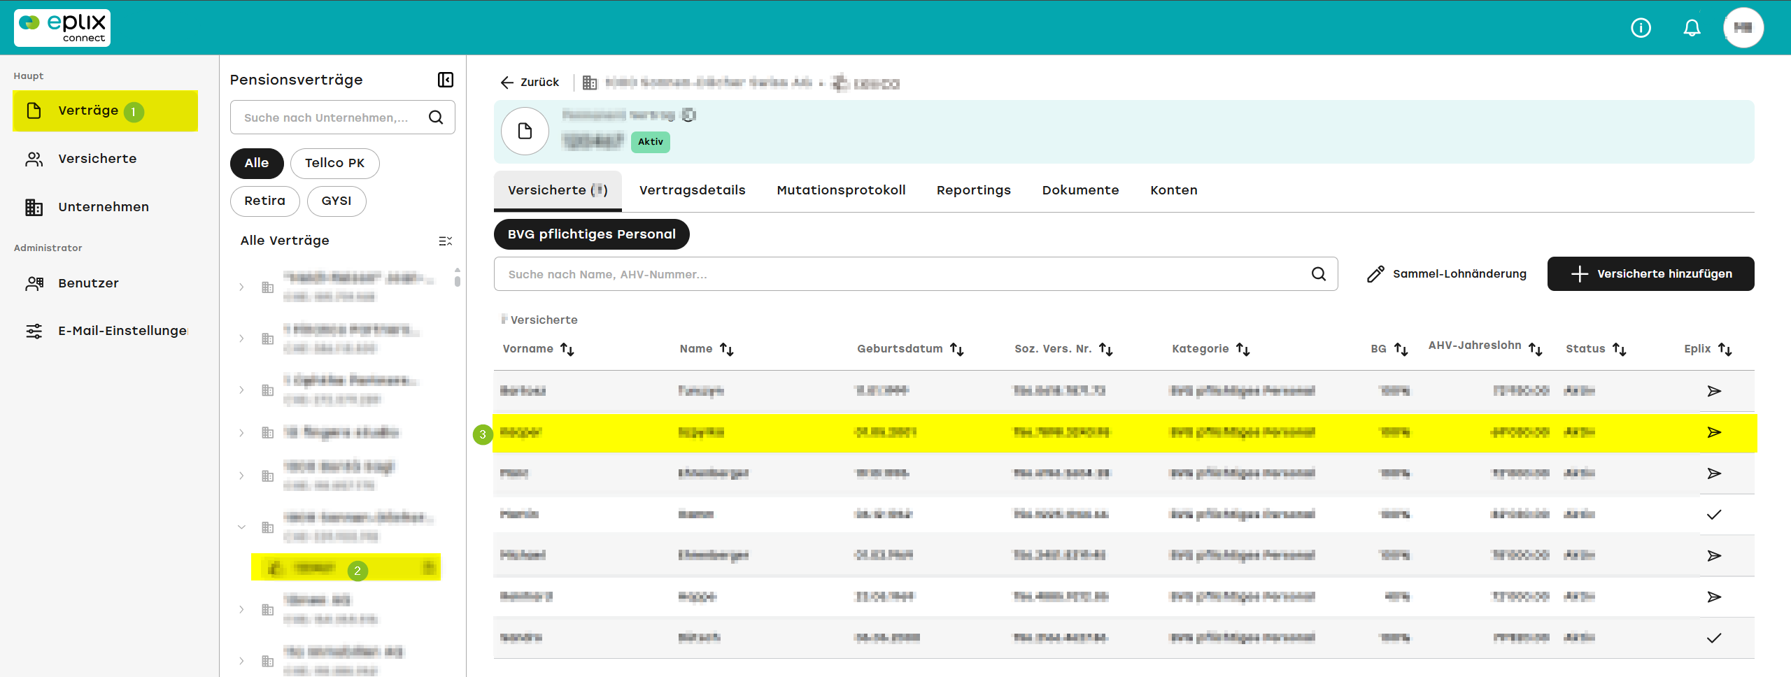Filter contracts by Tellco PK
Viewport: 1791px width, 677px height.
coord(334,163)
